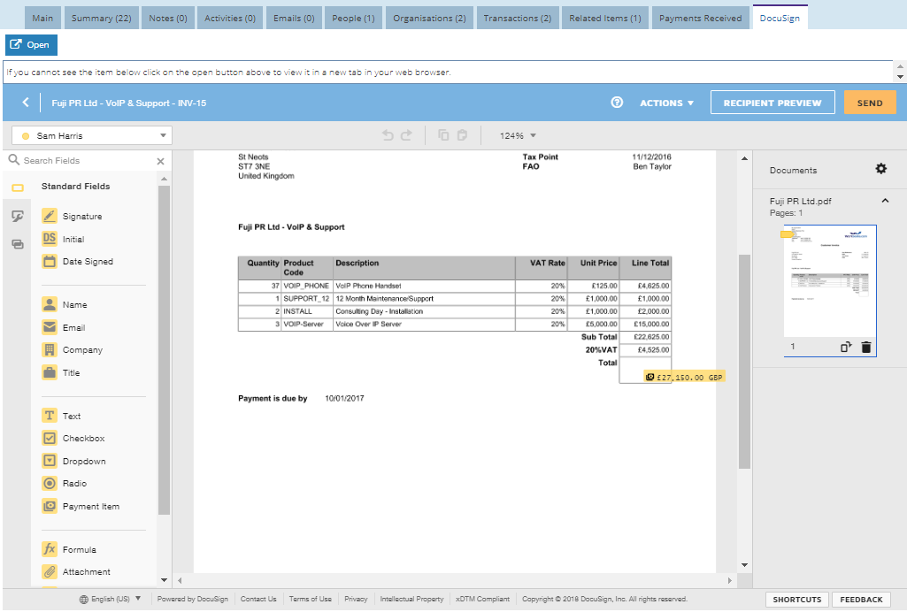Select the Dropdown field icon

tap(50, 461)
